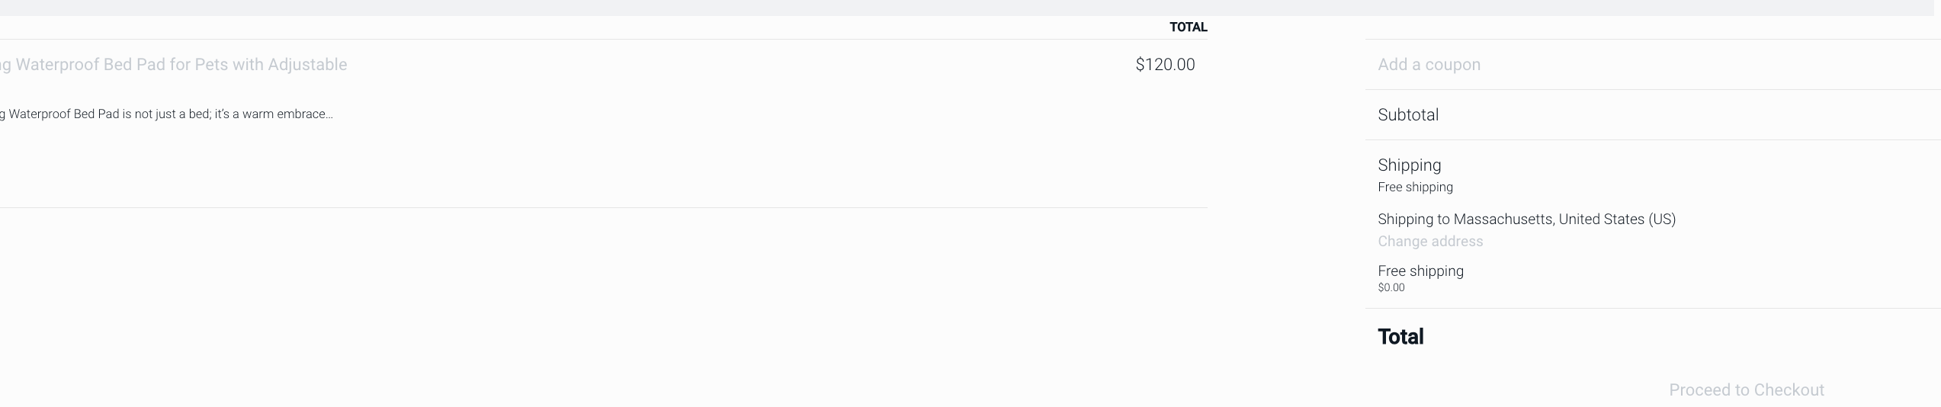Click the word Checkout in checkout button
Screen dimensions: 1941x407
[1789, 390]
